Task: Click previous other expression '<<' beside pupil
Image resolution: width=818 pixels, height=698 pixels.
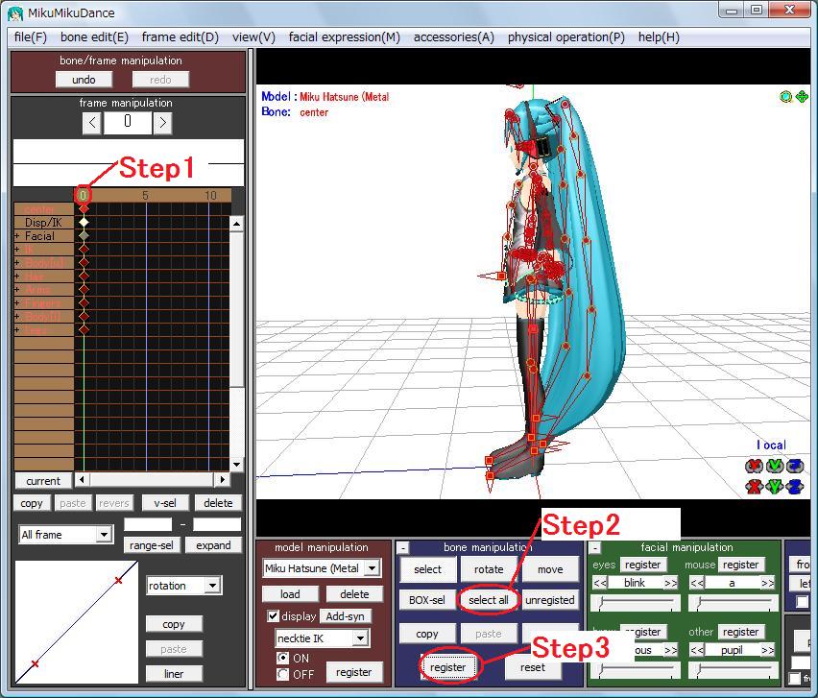Action: [x=696, y=650]
